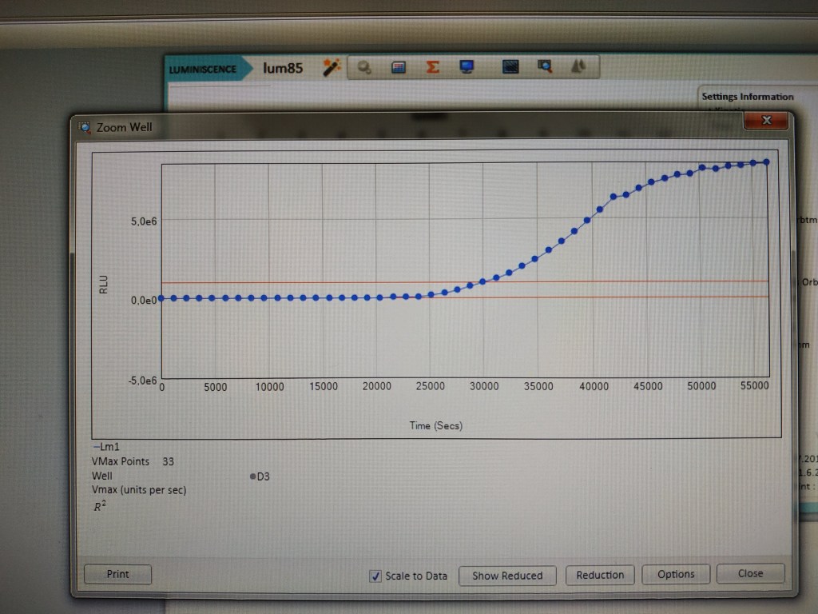The image size is (818, 614).
Task: Open the Reduction settings button
Action: click(x=600, y=574)
